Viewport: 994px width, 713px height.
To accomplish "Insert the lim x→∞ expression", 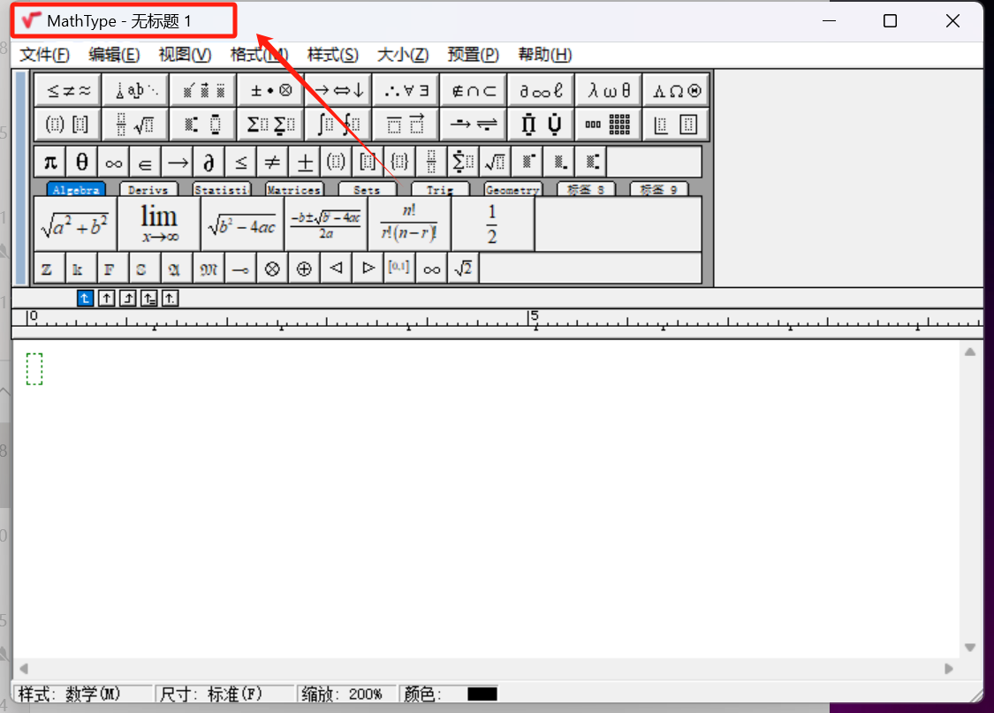I will click(x=159, y=224).
